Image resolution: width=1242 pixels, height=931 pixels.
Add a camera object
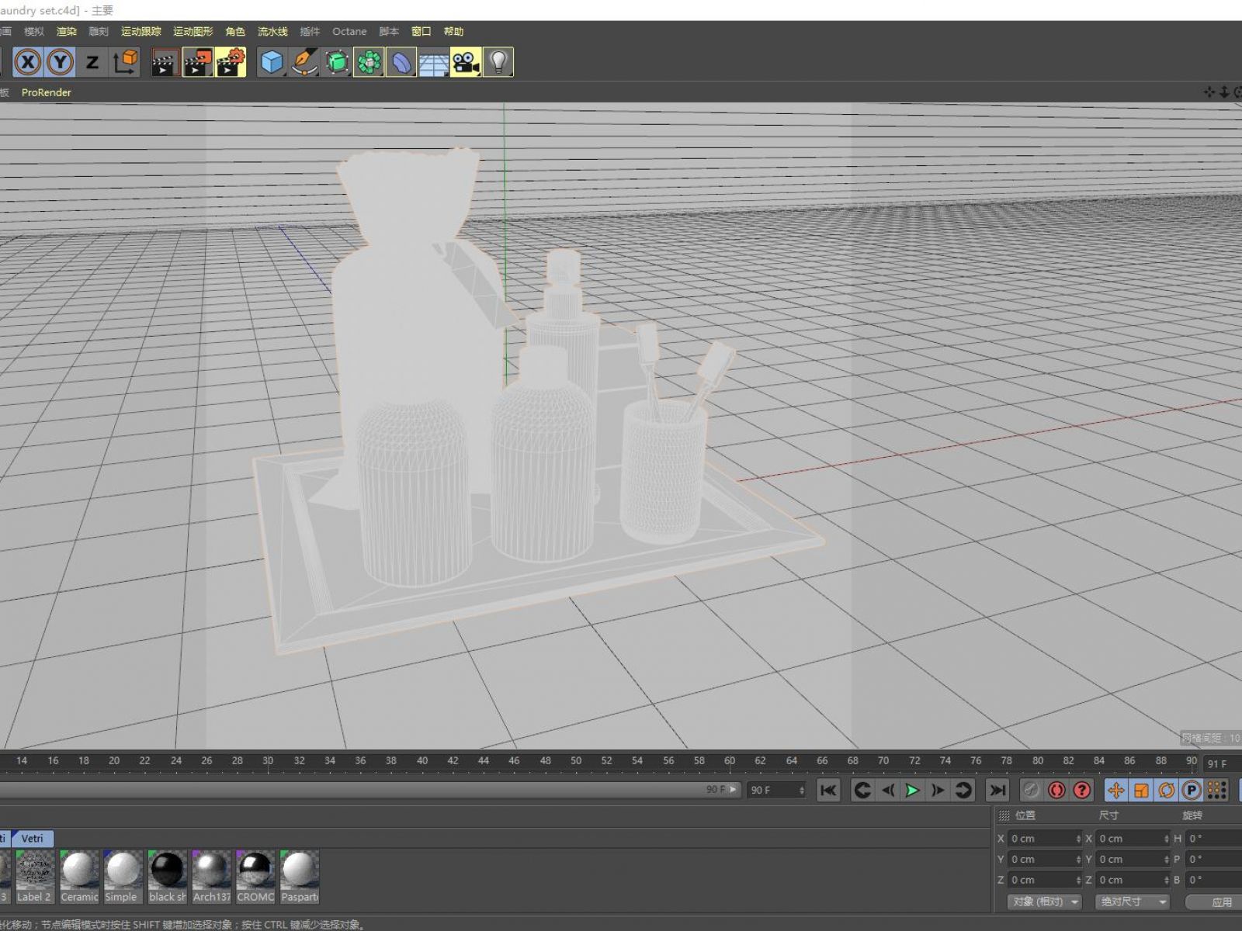[466, 62]
